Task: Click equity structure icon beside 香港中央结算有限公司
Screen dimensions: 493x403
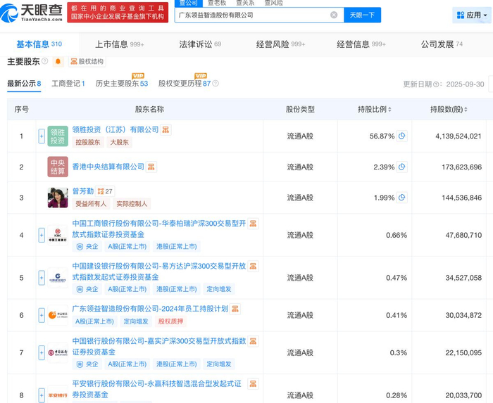Action: 151,167
